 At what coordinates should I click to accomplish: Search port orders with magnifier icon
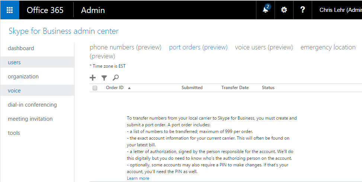[x=116, y=78]
